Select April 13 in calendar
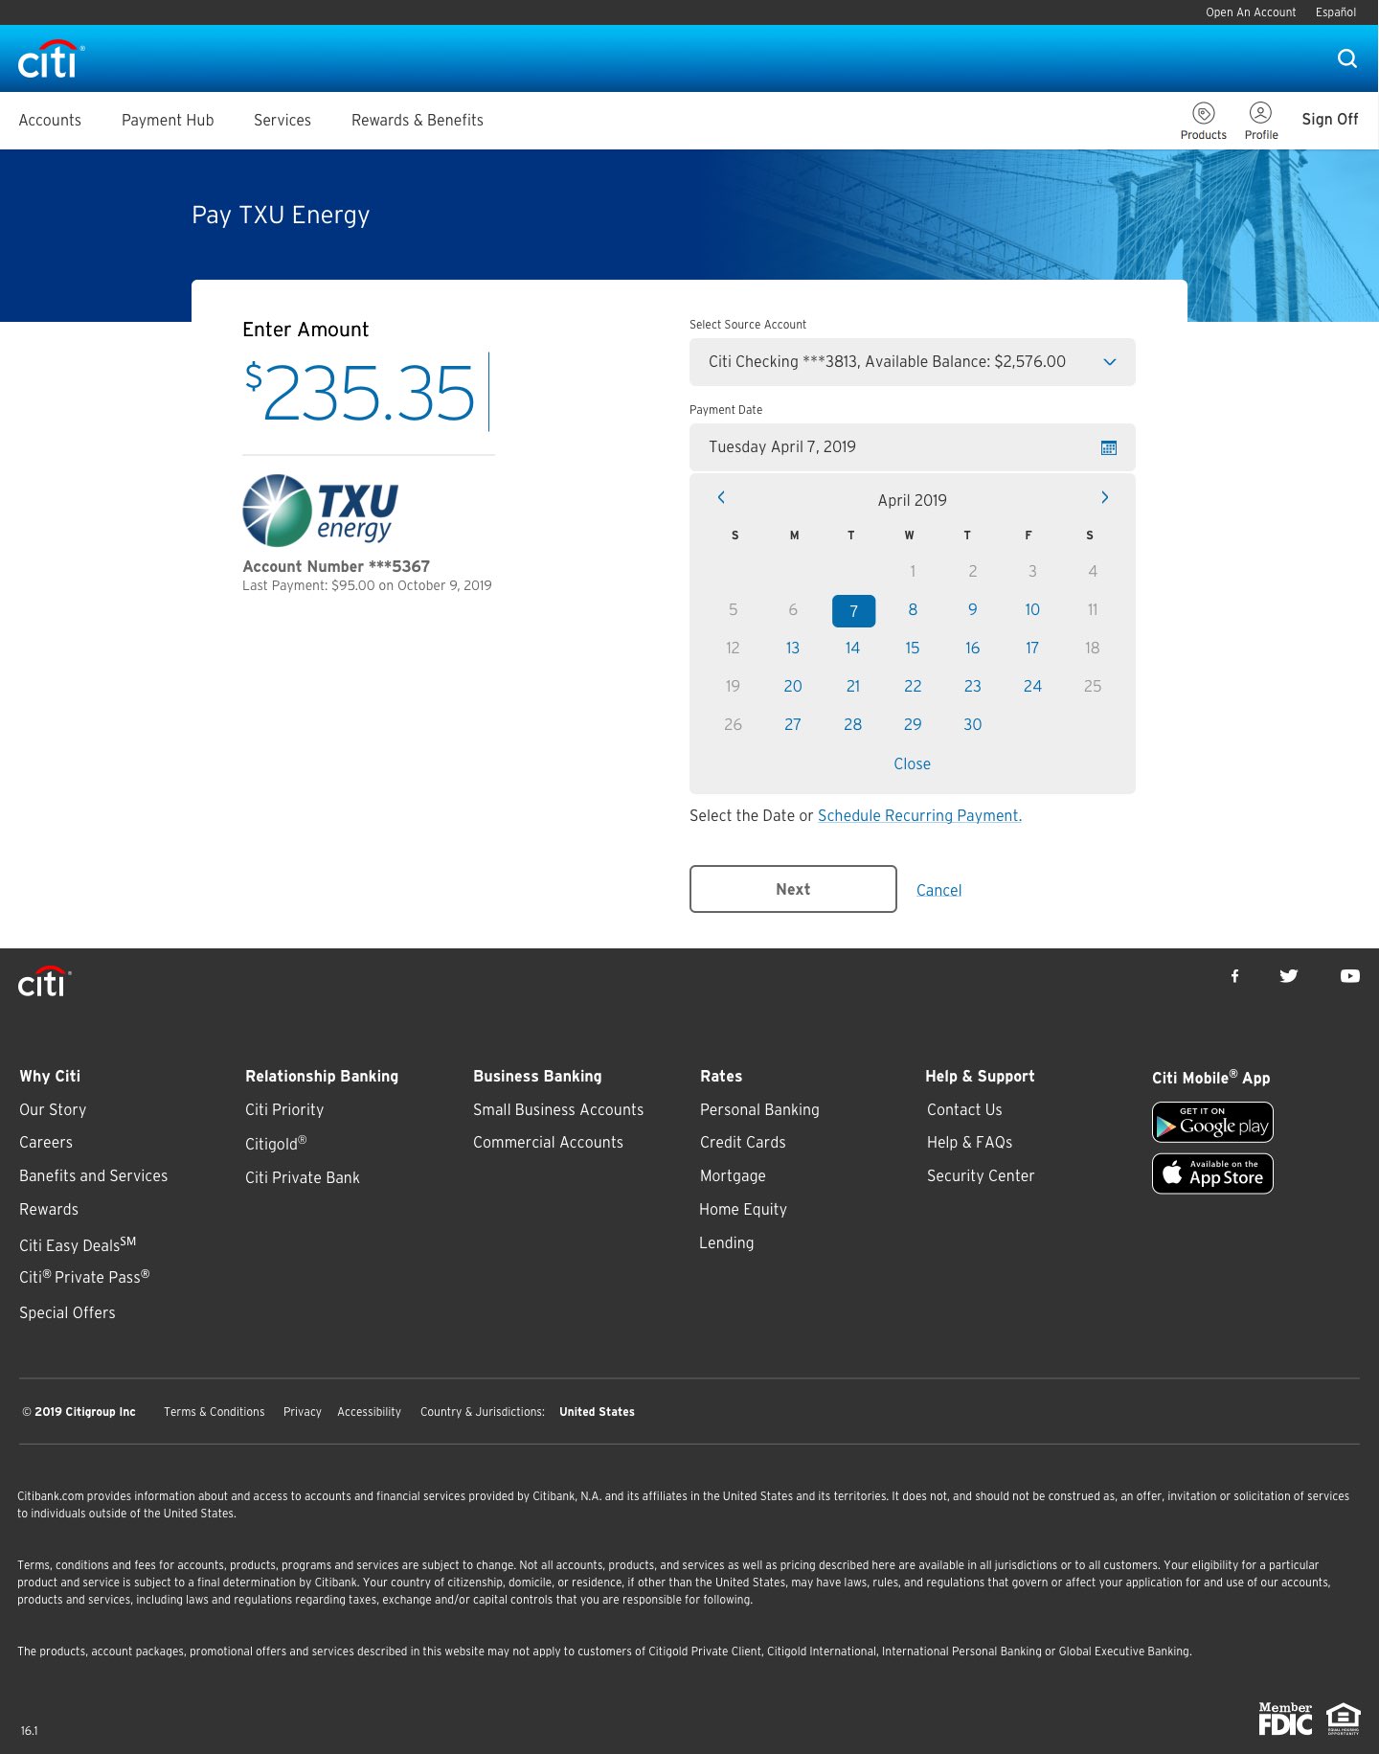The width and height of the screenshot is (1379, 1754). tap(793, 648)
